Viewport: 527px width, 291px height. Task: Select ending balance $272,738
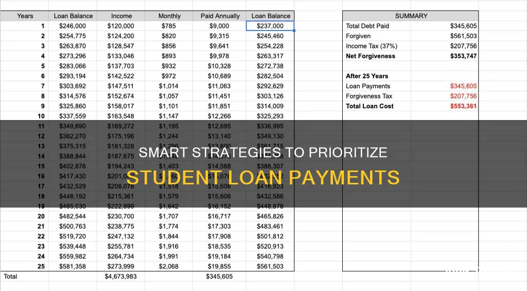pos(270,66)
